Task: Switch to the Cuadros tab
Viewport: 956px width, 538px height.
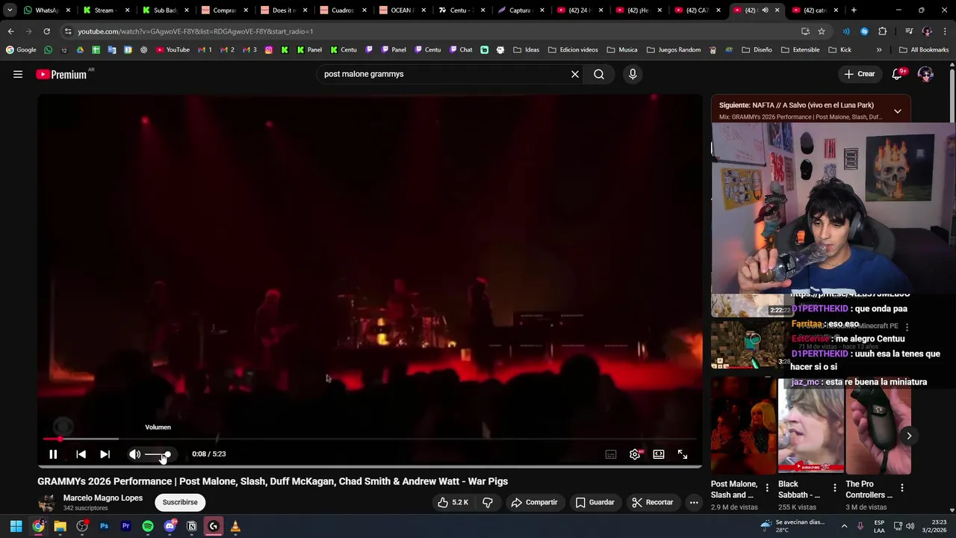Action: (x=342, y=10)
